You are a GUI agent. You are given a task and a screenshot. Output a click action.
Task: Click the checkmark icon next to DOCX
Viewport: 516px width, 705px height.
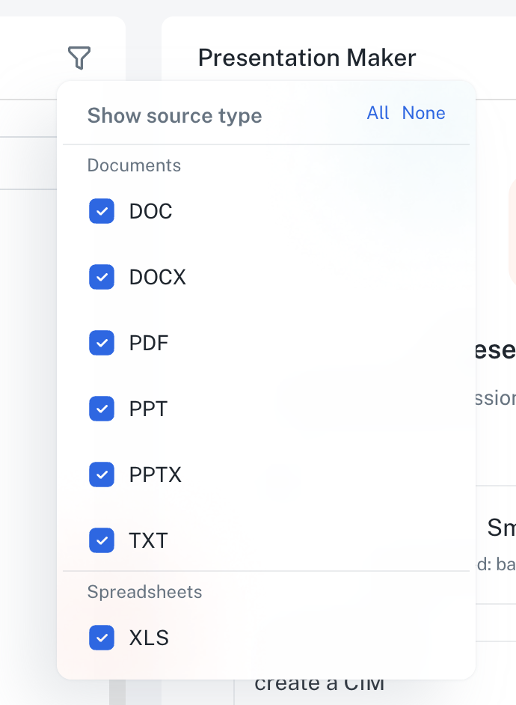coord(102,277)
